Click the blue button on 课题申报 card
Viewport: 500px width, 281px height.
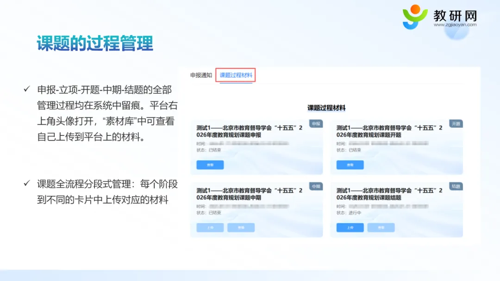(x=210, y=165)
